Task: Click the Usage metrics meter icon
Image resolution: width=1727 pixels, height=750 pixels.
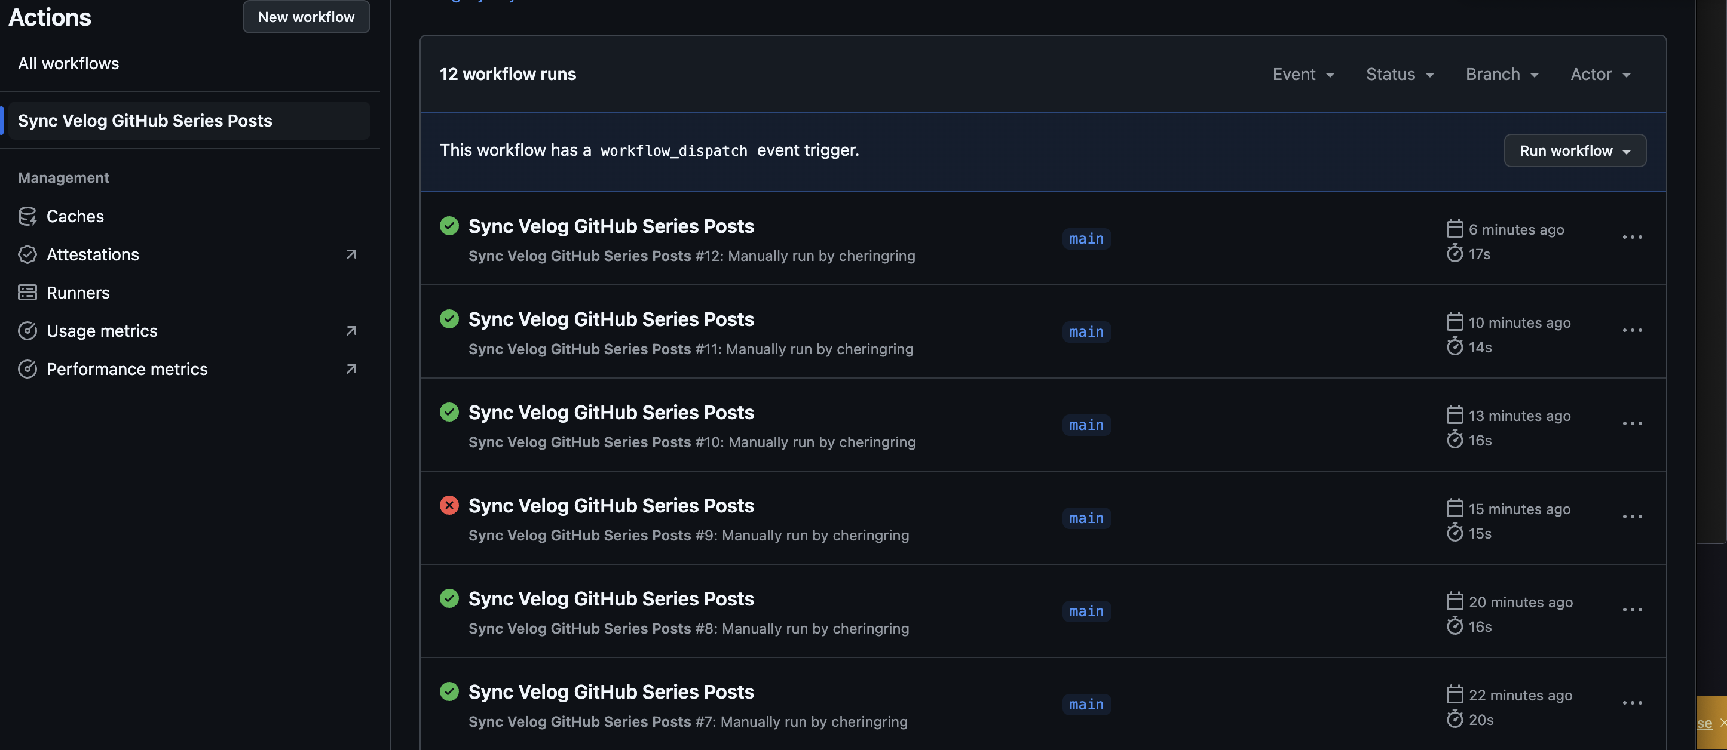Action: tap(27, 331)
